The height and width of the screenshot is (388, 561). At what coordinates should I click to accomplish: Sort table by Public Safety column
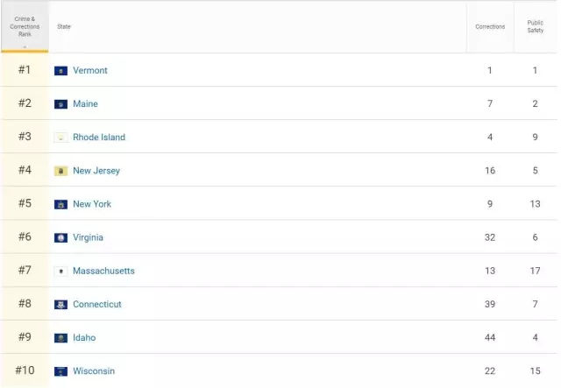[x=535, y=26]
